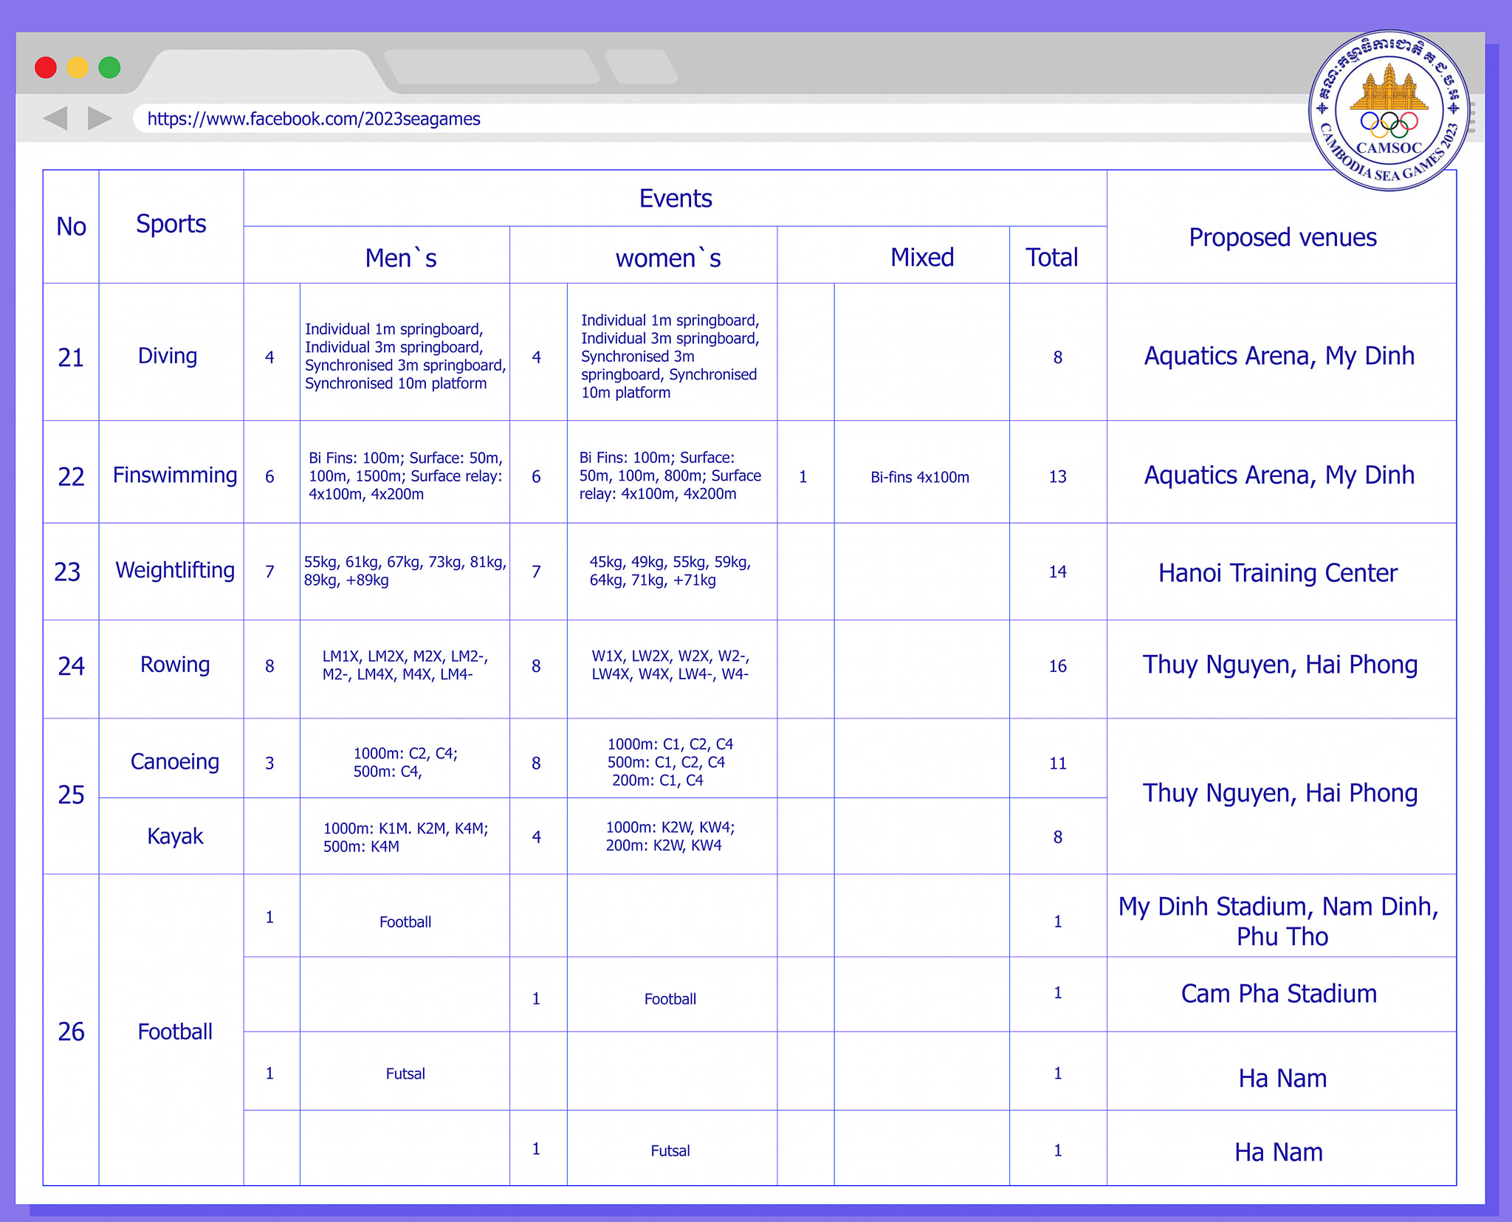Click row number 25
1512x1222 pixels.
click(71, 794)
